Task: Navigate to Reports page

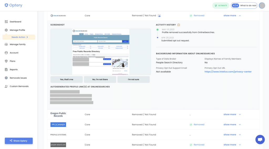Action: click(14, 70)
